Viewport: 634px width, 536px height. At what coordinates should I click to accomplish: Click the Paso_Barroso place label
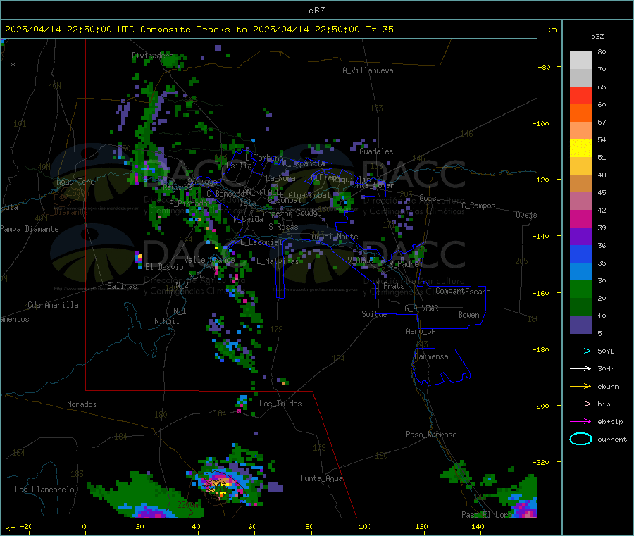pyautogui.click(x=431, y=435)
